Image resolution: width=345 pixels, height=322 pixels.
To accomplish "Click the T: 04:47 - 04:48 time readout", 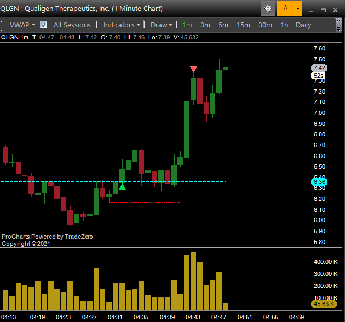I will coord(54,37).
